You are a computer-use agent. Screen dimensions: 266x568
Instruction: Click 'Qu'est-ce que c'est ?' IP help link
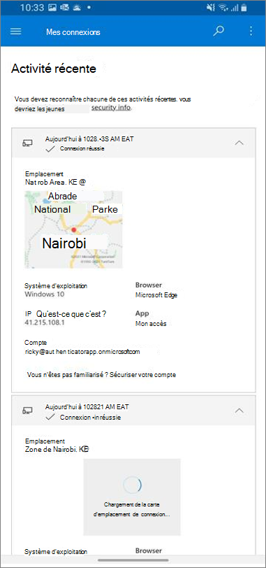point(71,314)
